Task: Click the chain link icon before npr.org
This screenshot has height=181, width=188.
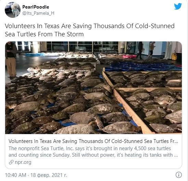Action: click(x=11, y=162)
